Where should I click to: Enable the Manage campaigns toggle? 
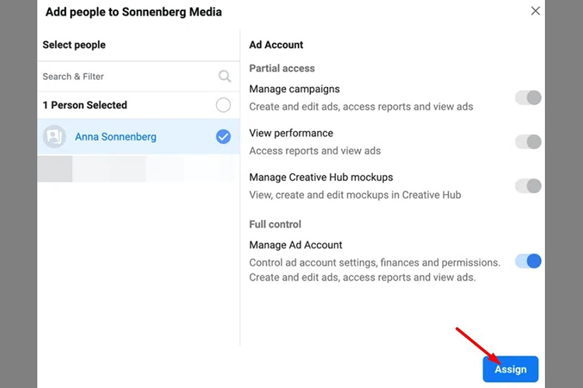coord(528,98)
